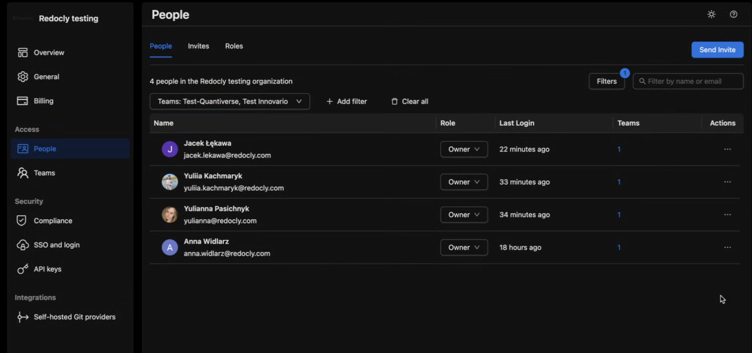Open actions menu for Yulianna Pasichnyk
The image size is (752, 353).
pos(728,215)
